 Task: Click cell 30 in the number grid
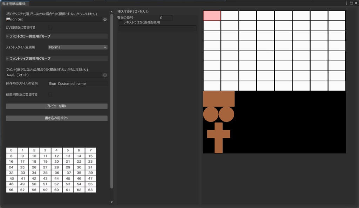coord(79,167)
